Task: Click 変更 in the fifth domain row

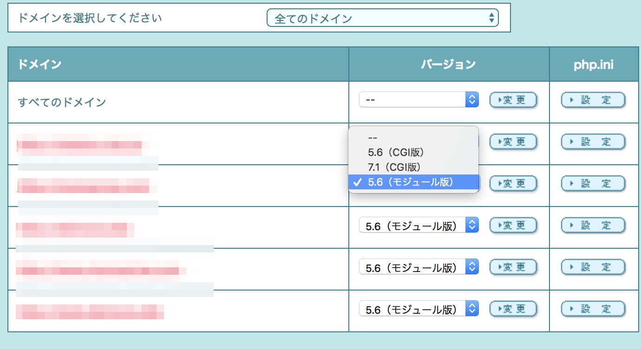Action: click(x=513, y=267)
